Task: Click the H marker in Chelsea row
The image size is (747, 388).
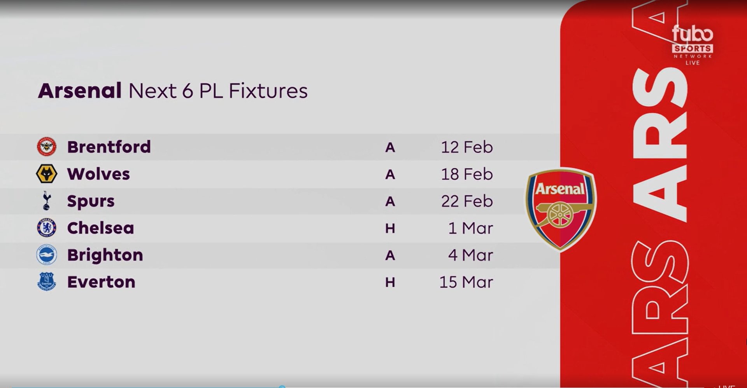Action: coord(390,228)
